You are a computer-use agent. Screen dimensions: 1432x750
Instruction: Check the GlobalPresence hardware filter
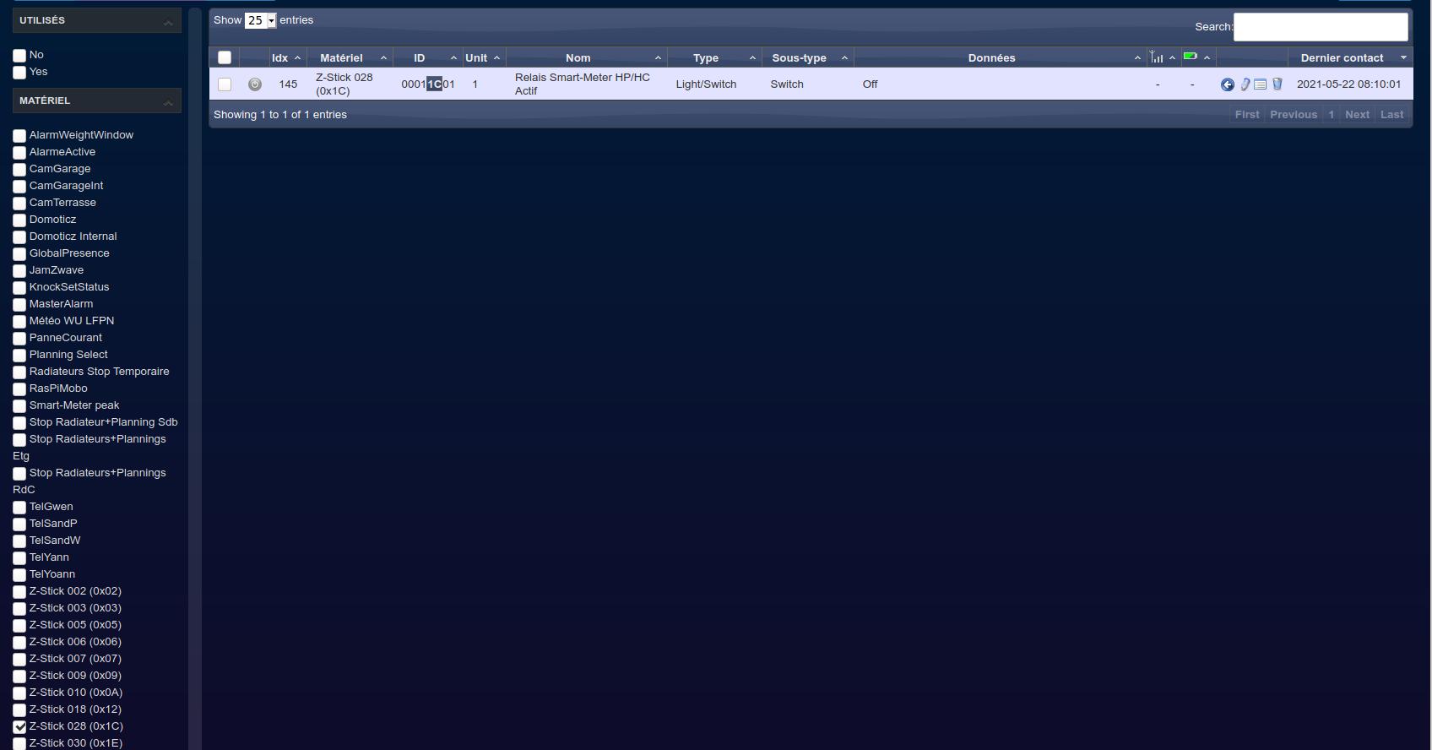[19, 254]
